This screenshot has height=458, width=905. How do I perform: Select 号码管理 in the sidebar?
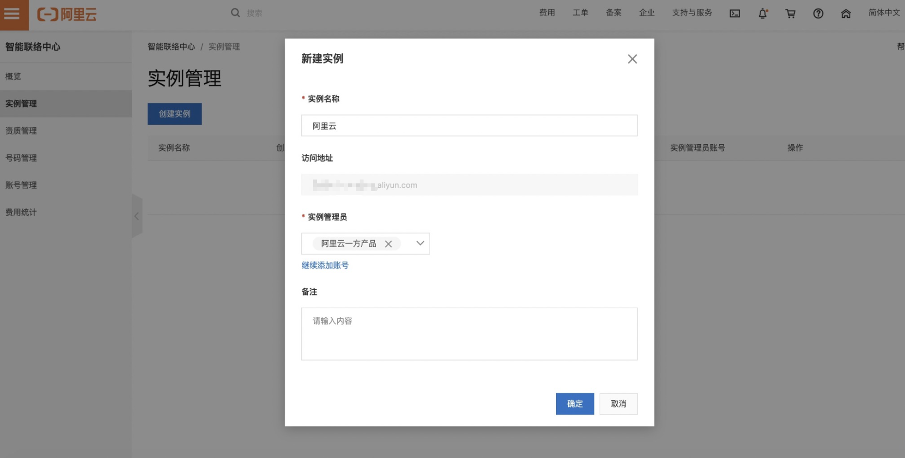pos(66,158)
